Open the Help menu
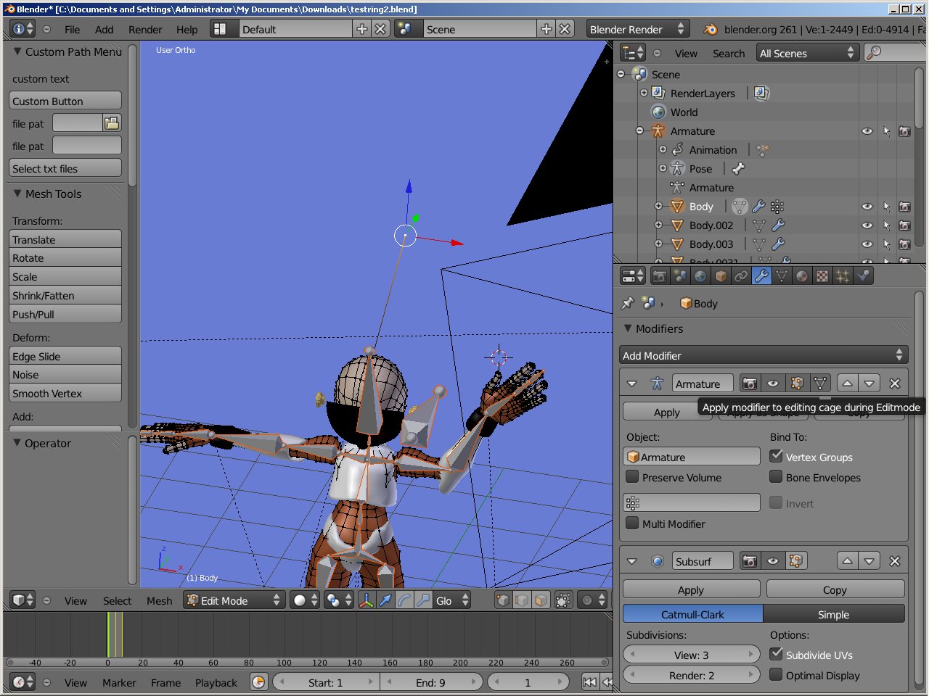The image size is (929, 696). click(x=187, y=29)
